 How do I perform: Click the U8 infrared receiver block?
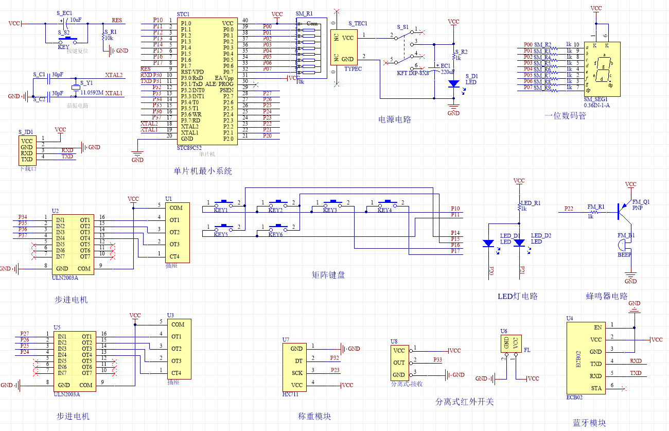[x=399, y=363]
